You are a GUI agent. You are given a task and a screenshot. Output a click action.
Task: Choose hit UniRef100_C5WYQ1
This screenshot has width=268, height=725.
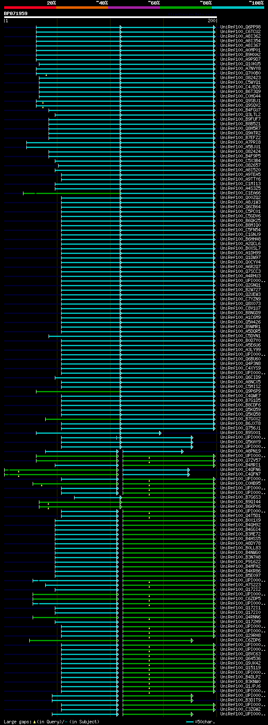point(240,82)
